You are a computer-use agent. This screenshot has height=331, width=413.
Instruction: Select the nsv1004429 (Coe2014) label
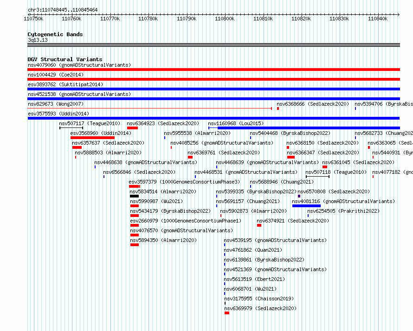pyautogui.click(x=56, y=75)
